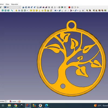Create a cylinder primitive icon
The width and height of the screenshot is (108, 108).
click(34, 11)
